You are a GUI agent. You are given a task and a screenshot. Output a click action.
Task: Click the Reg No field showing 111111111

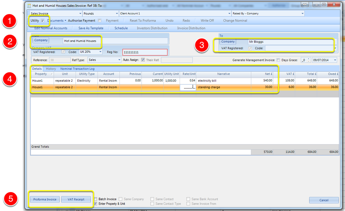145,52
